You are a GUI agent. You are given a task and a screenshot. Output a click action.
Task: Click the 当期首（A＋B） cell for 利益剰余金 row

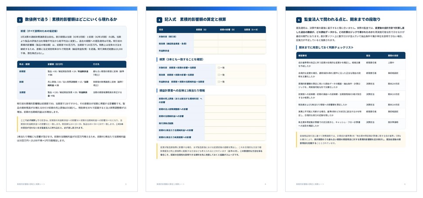[x=254, y=51]
